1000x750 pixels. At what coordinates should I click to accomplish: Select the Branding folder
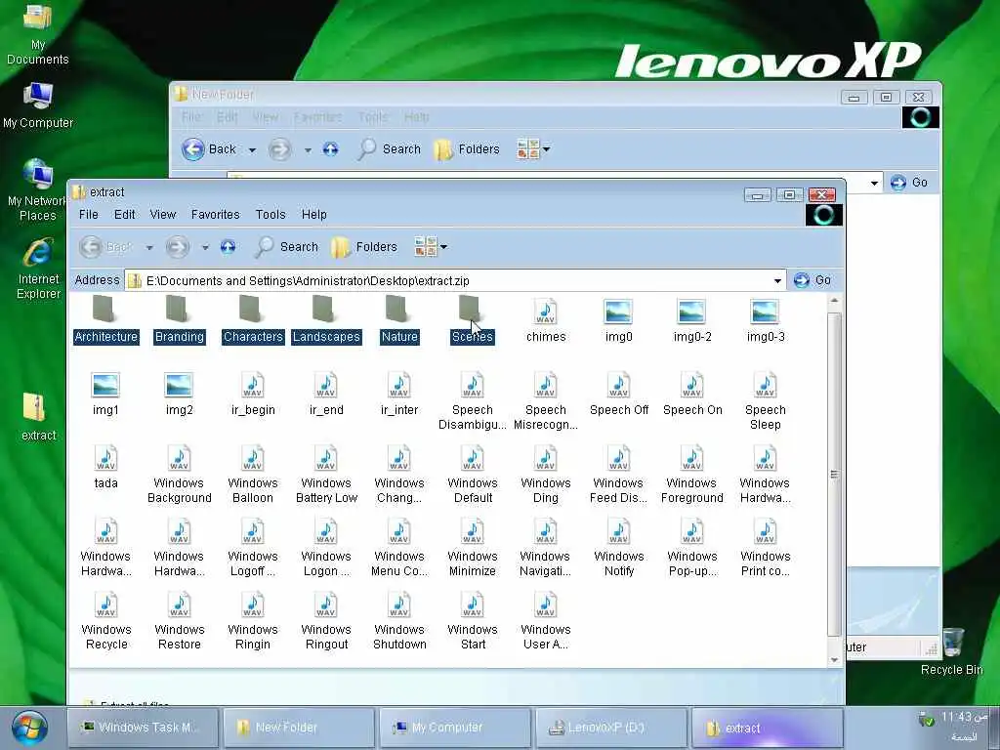(x=180, y=320)
